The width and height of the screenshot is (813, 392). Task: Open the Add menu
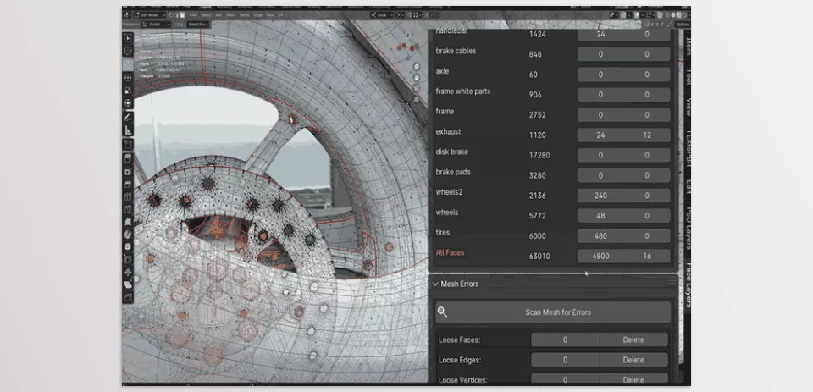[x=218, y=15]
